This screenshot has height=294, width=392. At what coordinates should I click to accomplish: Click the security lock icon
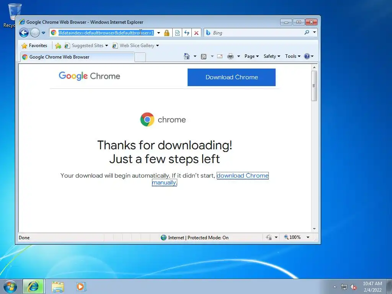(x=167, y=33)
